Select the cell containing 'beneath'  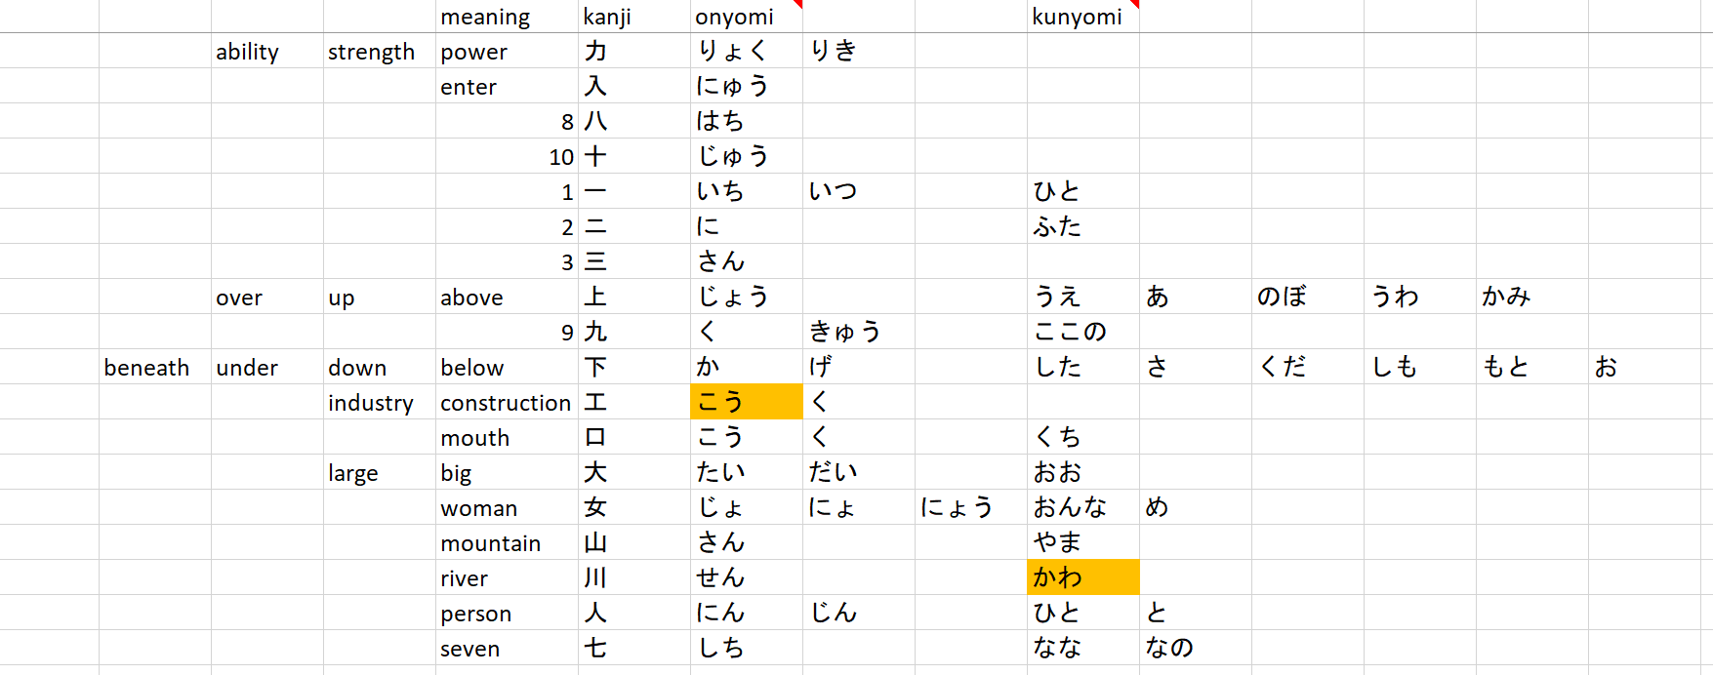[x=154, y=367]
